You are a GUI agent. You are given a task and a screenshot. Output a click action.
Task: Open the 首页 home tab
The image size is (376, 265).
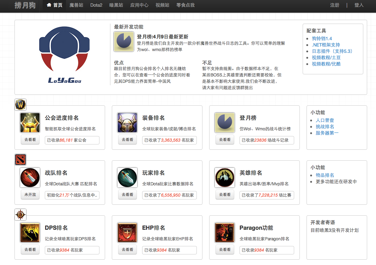54,5
